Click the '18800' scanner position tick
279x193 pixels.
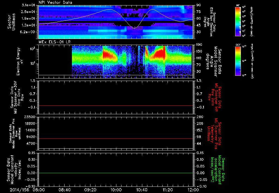click(29, 123)
